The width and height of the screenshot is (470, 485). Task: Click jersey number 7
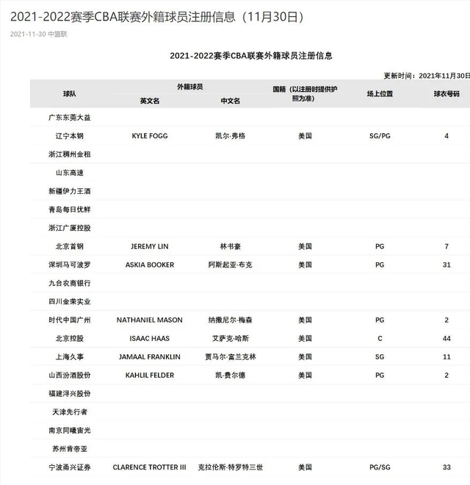click(446, 246)
